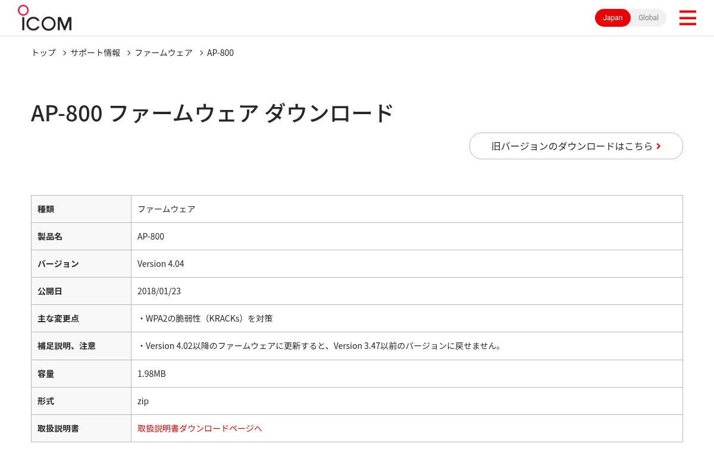Select the Version 4.02以降 note text
The image size is (714, 450).
pos(320,345)
